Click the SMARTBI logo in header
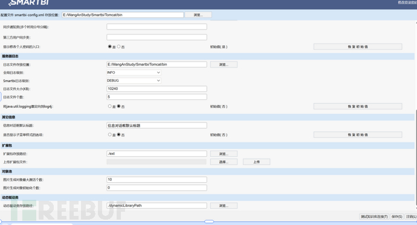The width and height of the screenshot is (417, 225). tap(29, 2)
